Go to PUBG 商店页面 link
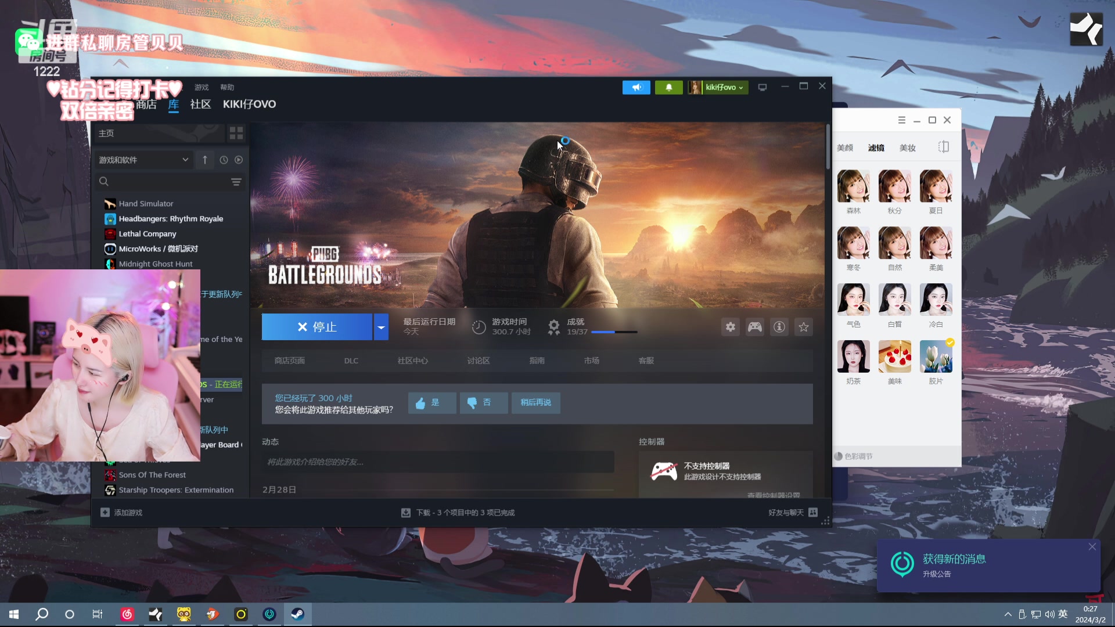Screen dimensions: 1115x627 pos(289,361)
